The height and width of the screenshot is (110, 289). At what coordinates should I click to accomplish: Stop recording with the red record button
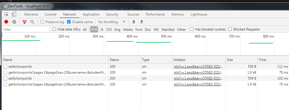[6, 22]
